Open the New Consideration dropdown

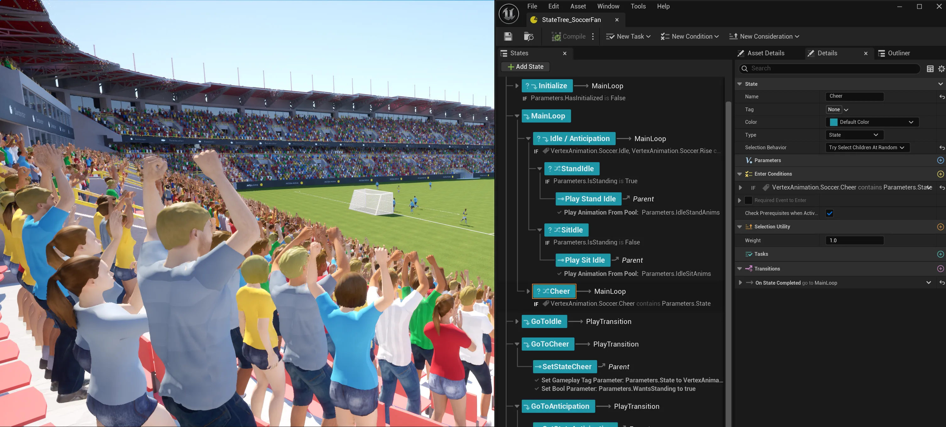(x=764, y=36)
